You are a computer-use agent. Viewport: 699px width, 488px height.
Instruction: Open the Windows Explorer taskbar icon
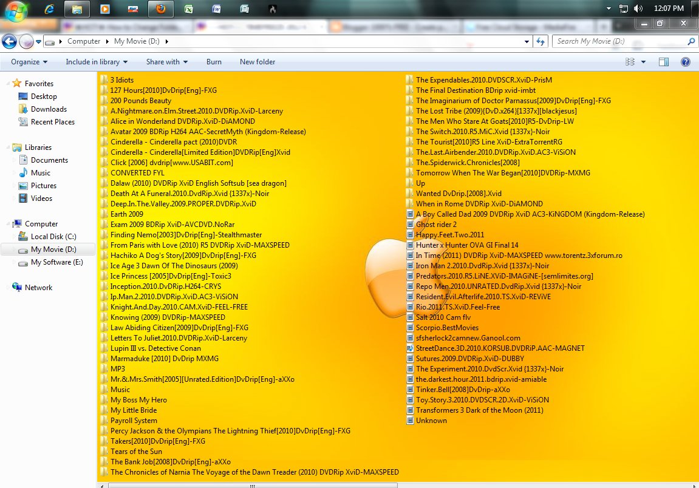tap(77, 9)
